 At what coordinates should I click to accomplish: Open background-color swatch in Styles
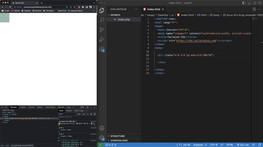77,124
